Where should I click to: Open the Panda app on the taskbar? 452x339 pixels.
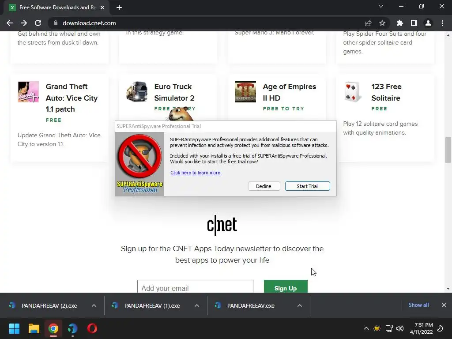(x=73, y=328)
